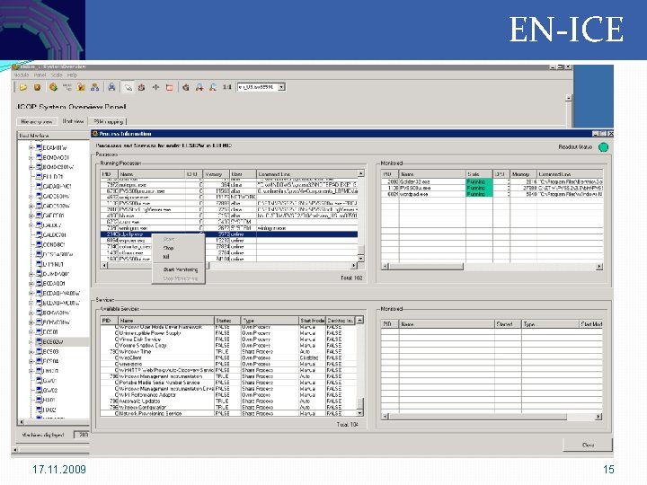Click the printer icon in toolbar
Screen dimensions: 647x485
coord(111,87)
